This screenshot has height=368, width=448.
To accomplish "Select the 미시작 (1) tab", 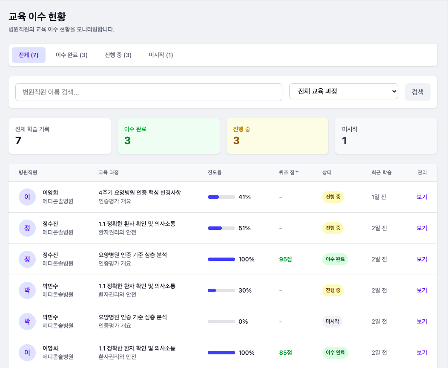I will click(161, 55).
